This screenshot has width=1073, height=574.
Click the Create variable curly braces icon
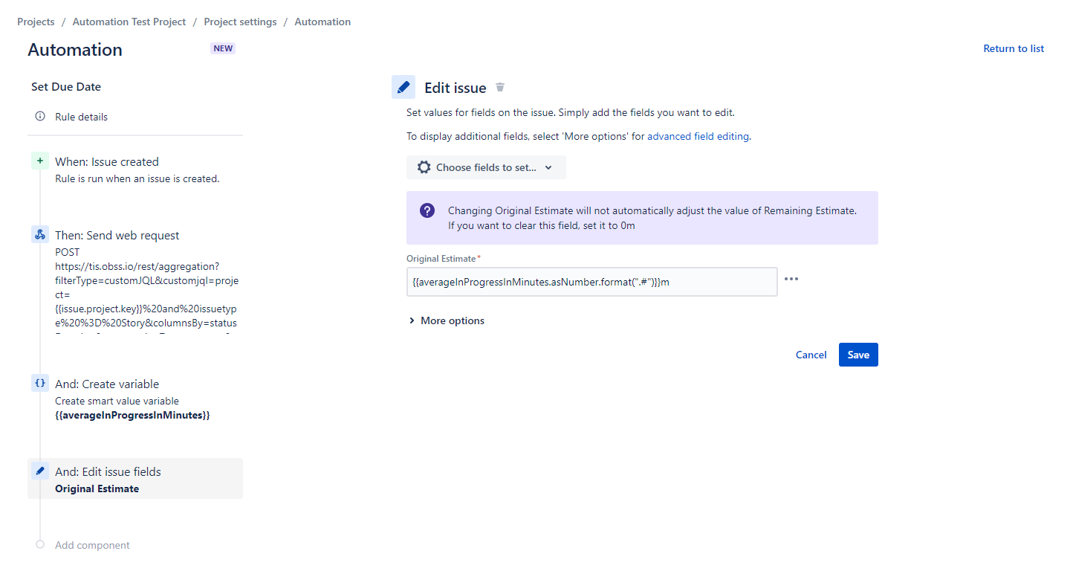pyautogui.click(x=40, y=384)
